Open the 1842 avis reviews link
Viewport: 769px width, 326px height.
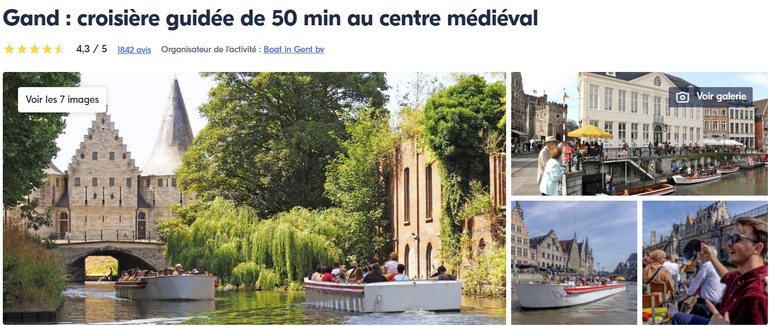pos(134,49)
